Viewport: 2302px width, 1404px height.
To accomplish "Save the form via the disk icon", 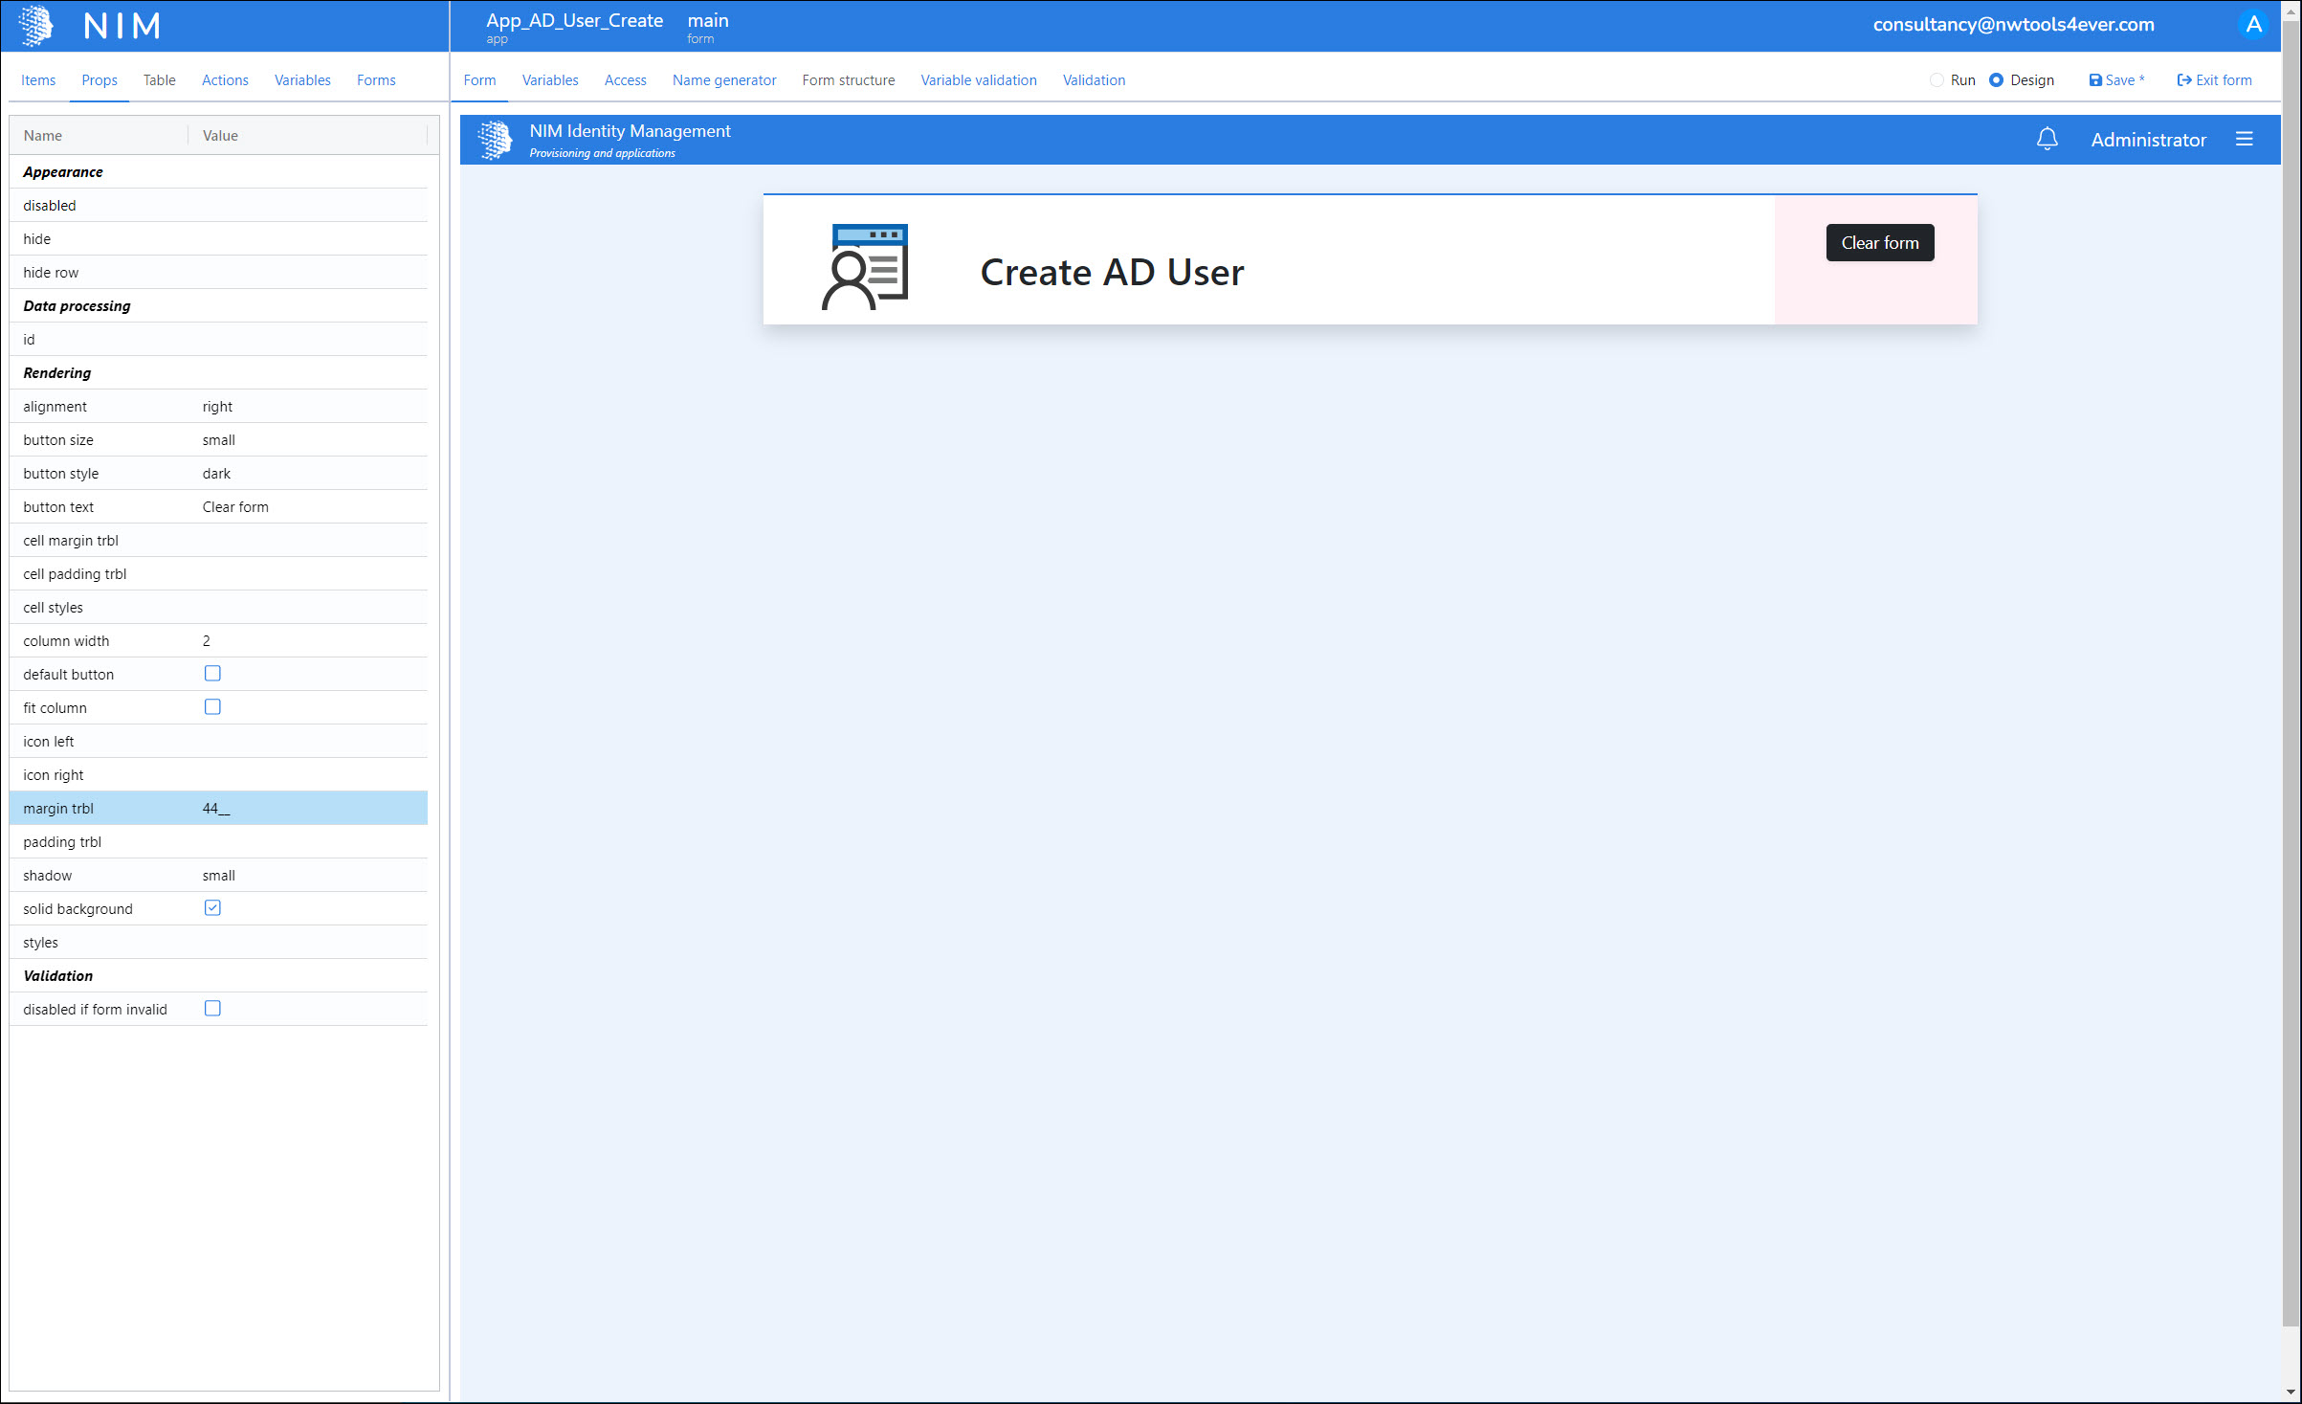I will [2094, 80].
